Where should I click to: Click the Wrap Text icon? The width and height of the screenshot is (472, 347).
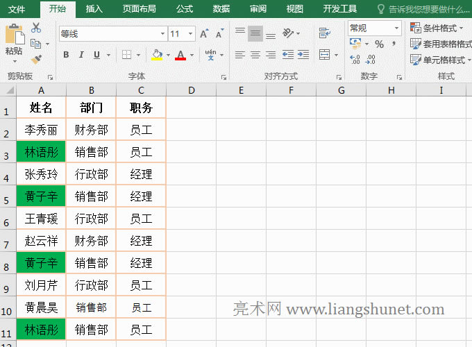[324, 33]
